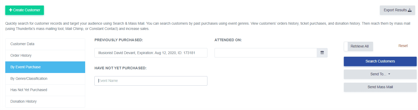Image resolution: width=418 pixels, height=110 pixels.
Task: Click the Create Customer button text
Action: tap(27, 10)
